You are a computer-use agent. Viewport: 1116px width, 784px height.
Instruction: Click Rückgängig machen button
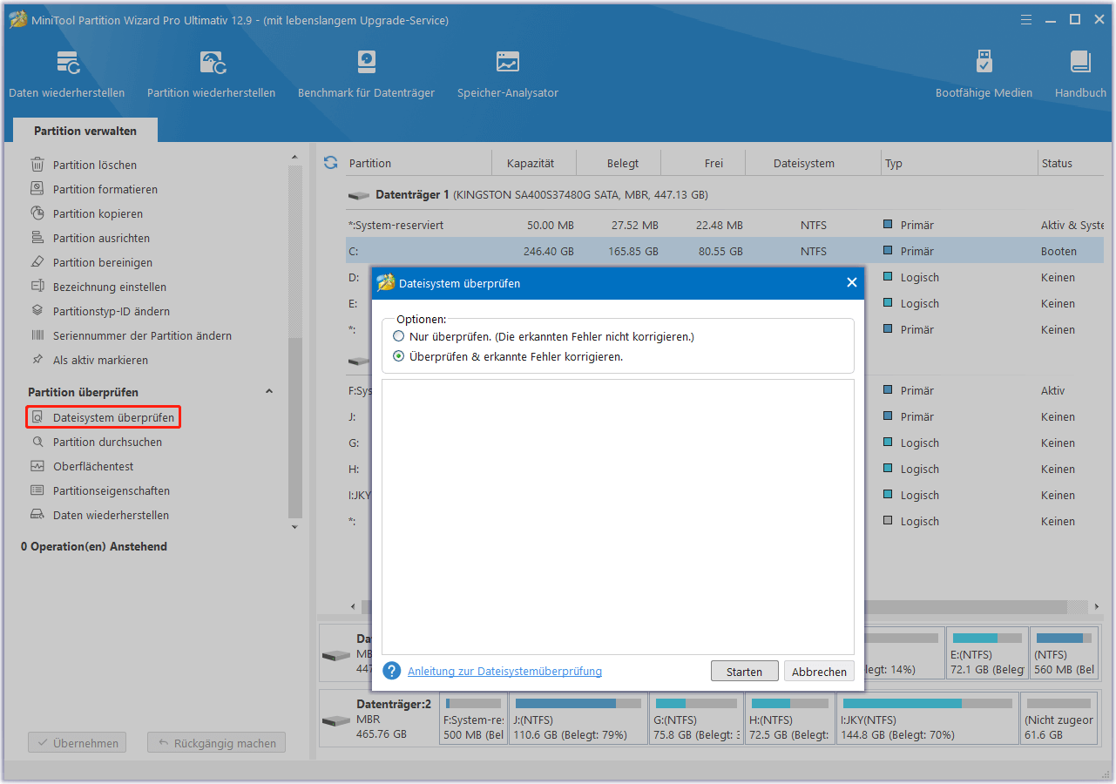pos(216,743)
